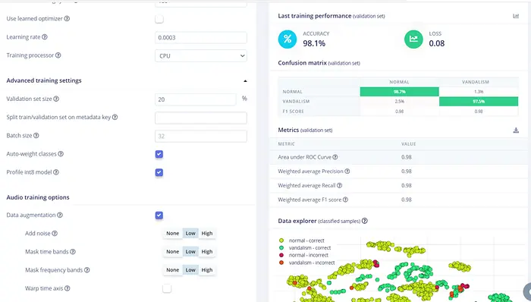Viewport: 531px width, 302px height.
Task: Click the Validation set size field
Action: [196, 99]
